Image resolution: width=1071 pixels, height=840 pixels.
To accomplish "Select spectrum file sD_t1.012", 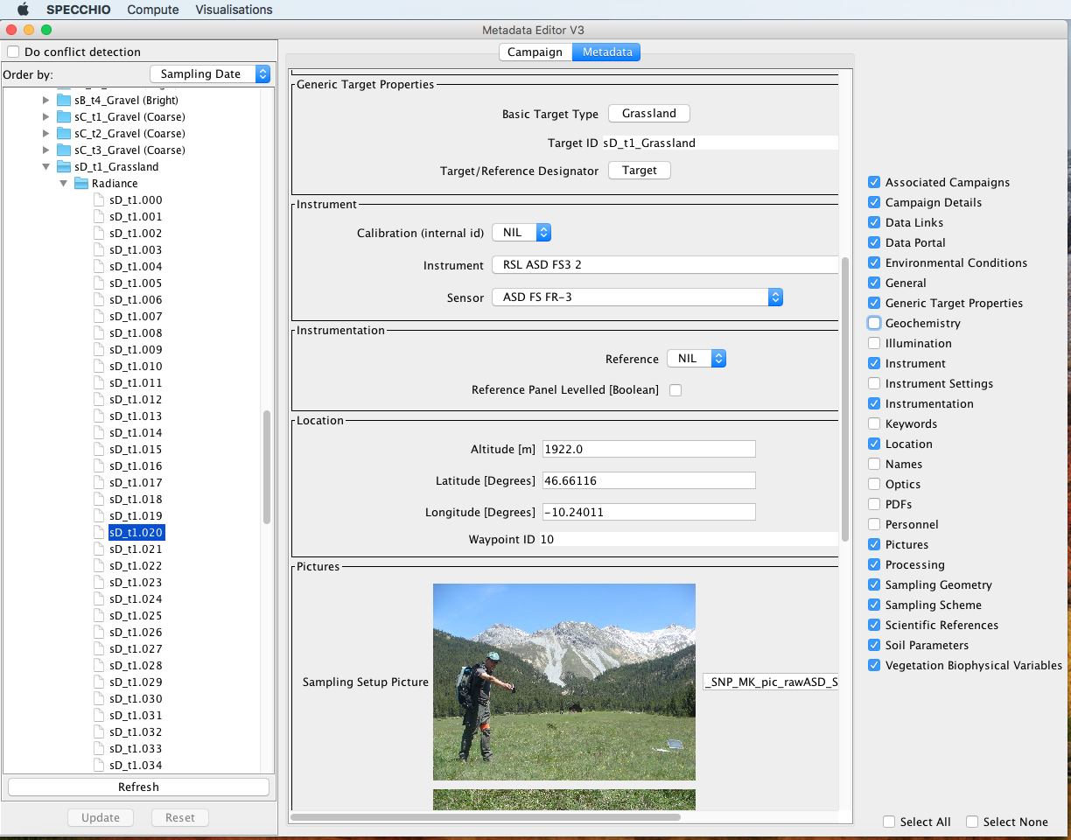I will (x=136, y=399).
